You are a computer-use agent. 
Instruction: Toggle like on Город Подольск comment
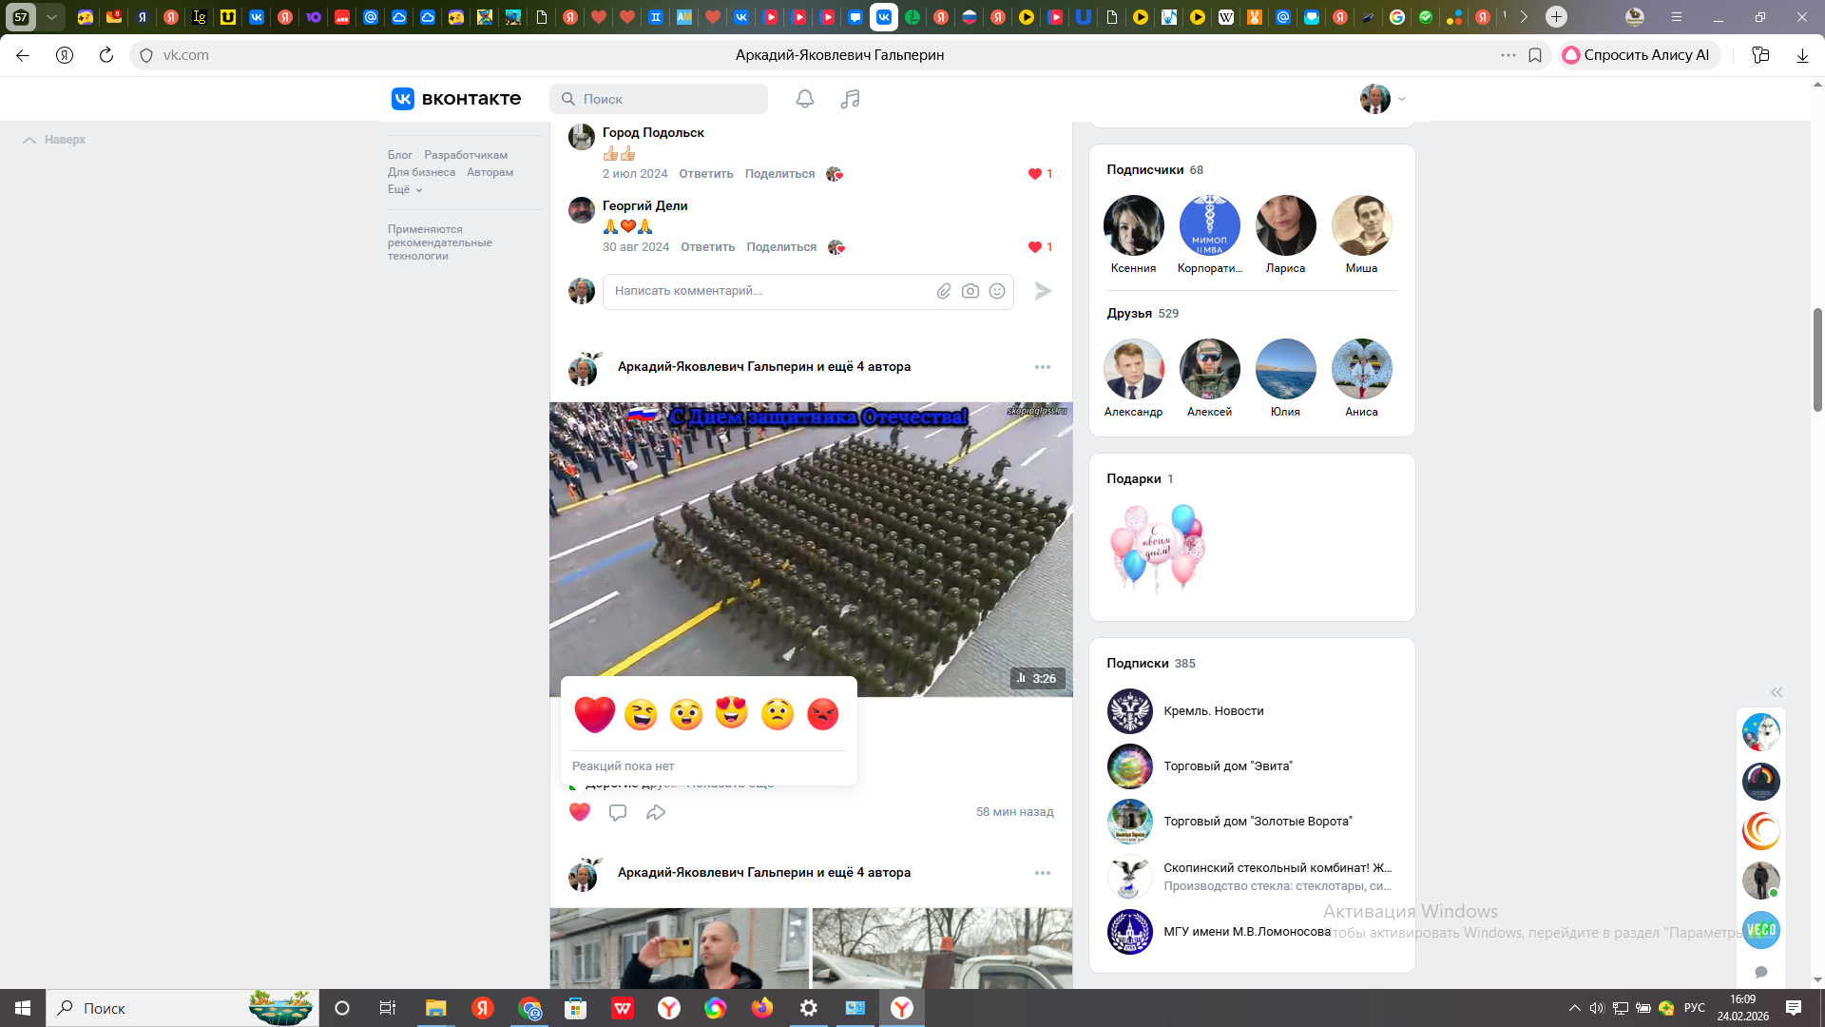[1035, 174]
